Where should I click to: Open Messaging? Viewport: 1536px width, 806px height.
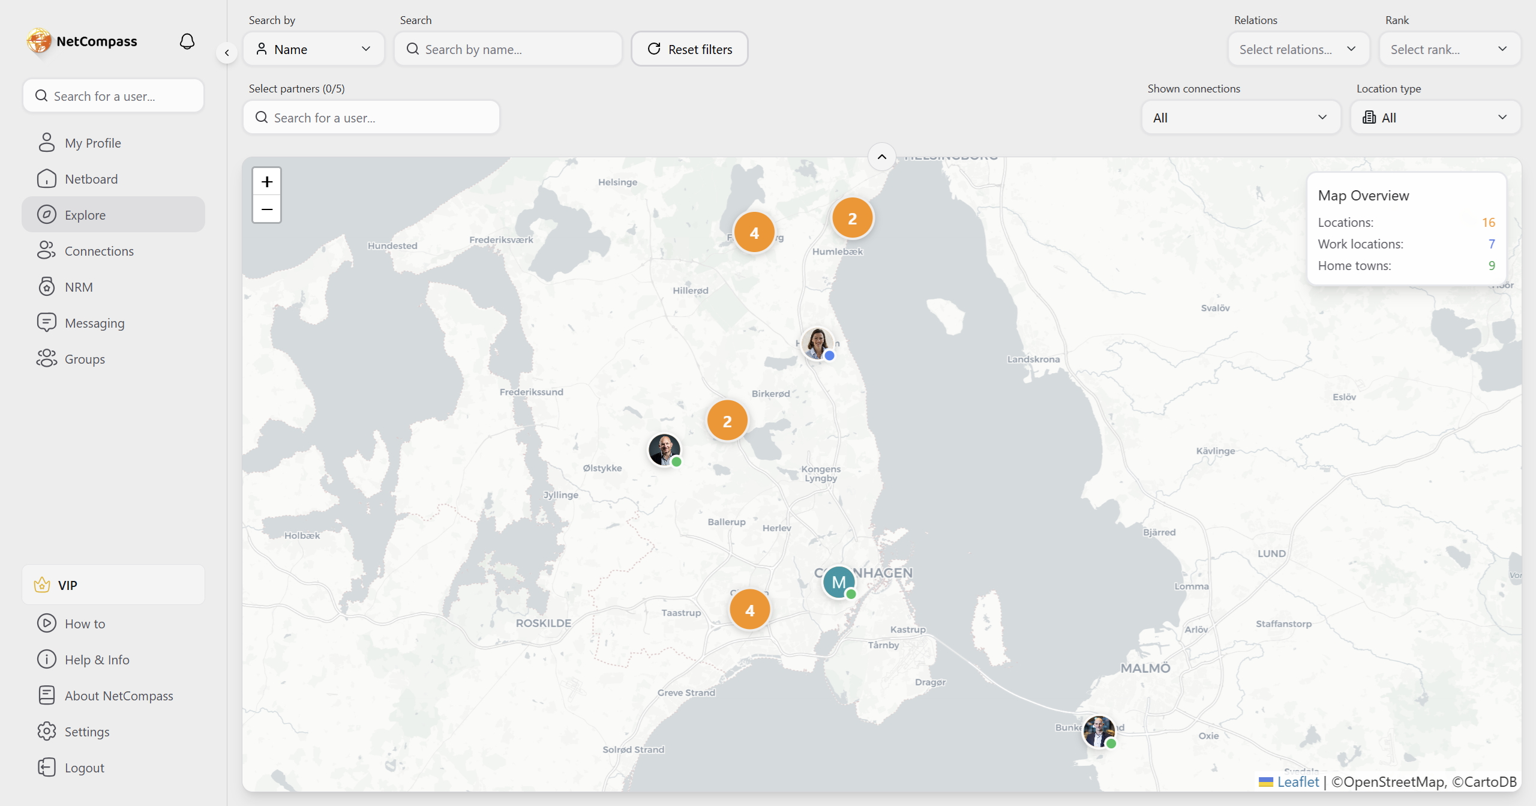94,322
